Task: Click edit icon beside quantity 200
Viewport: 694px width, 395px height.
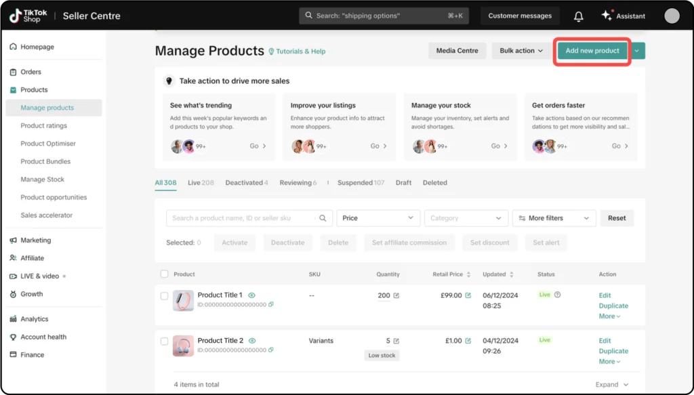Action: [396, 295]
